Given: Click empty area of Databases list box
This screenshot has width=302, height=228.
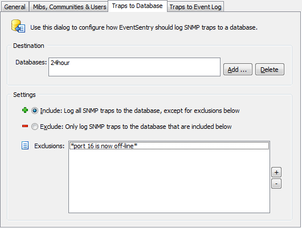Looking at the screenshot, I should point(134,71).
